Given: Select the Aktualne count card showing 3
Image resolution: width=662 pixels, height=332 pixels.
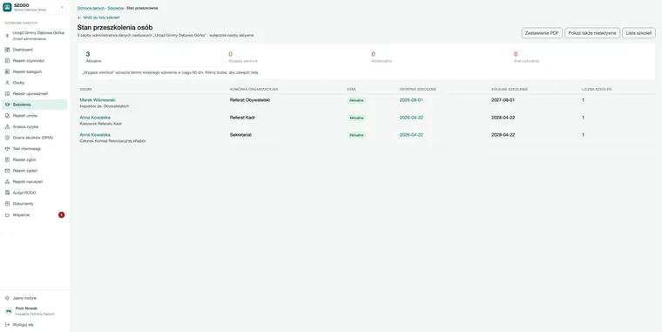Looking at the screenshot, I should point(151,57).
